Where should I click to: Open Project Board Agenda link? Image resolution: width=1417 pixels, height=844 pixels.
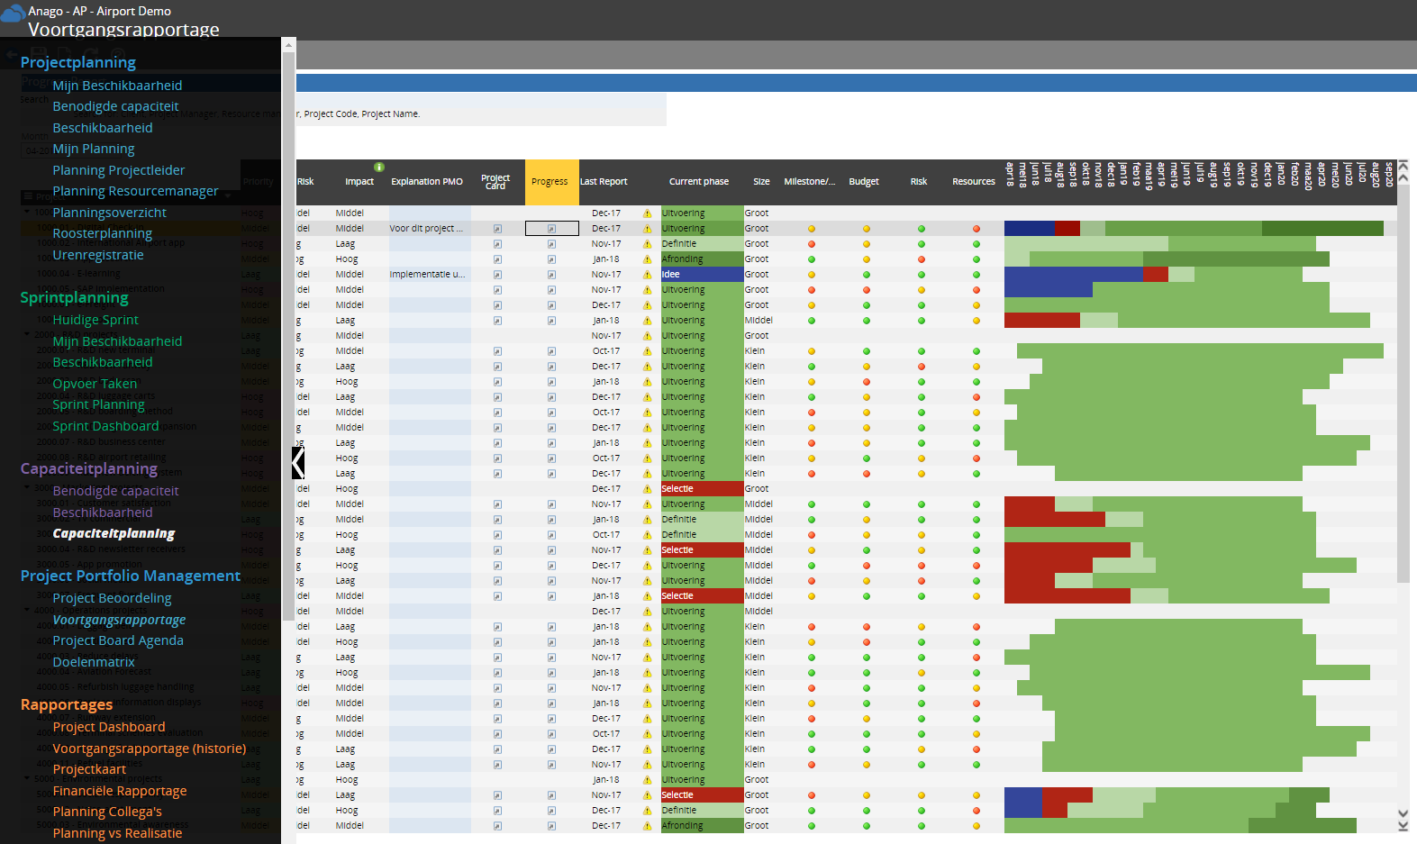point(118,640)
